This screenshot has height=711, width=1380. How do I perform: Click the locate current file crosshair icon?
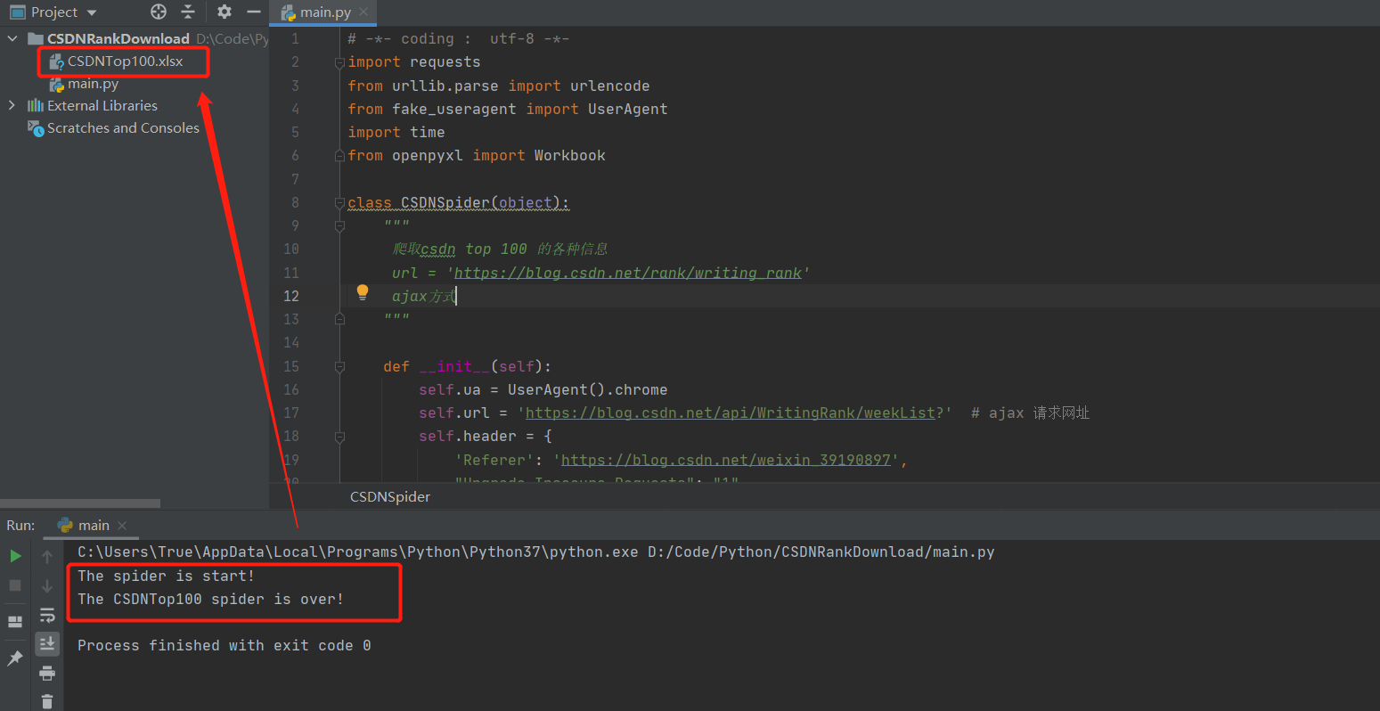click(159, 12)
